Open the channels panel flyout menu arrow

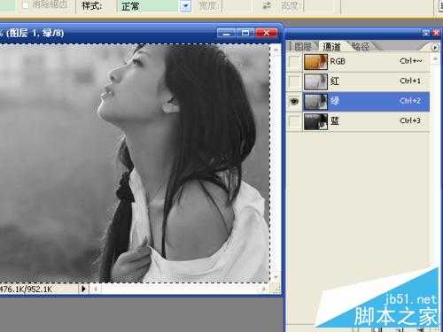[x=435, y=48]
